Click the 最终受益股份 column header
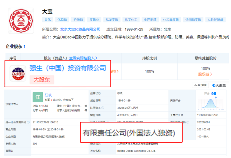 [205, 58]
